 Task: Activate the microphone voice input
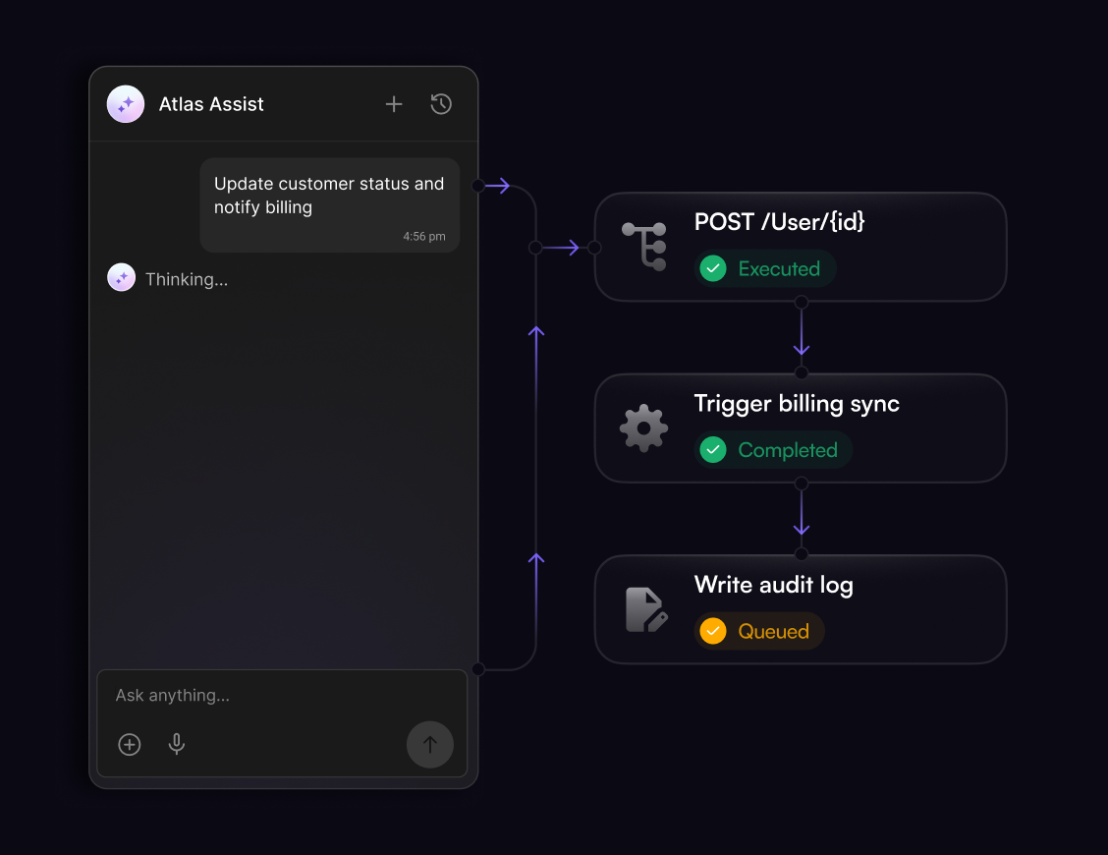(x=177, y=744)
